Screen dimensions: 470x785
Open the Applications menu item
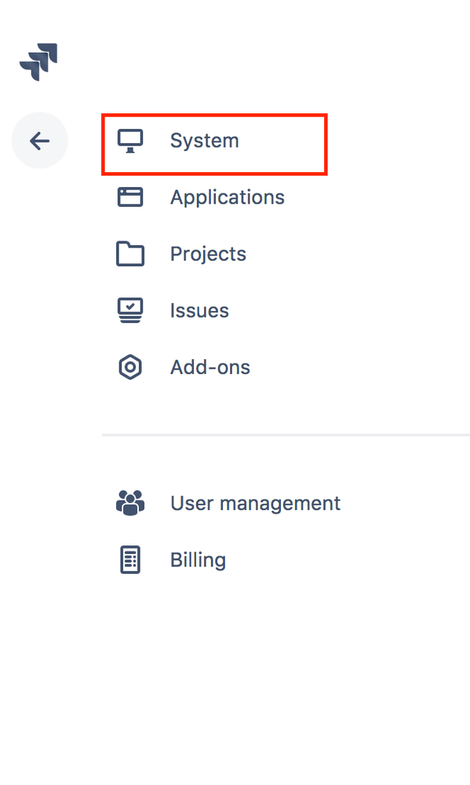click(x=227, y=197)
